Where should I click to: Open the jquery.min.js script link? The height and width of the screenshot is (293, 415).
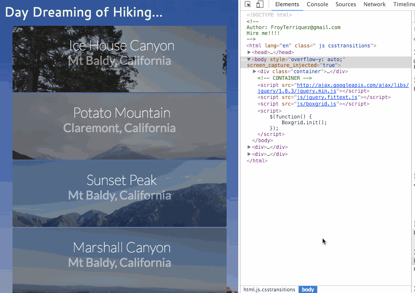(333, 88)
